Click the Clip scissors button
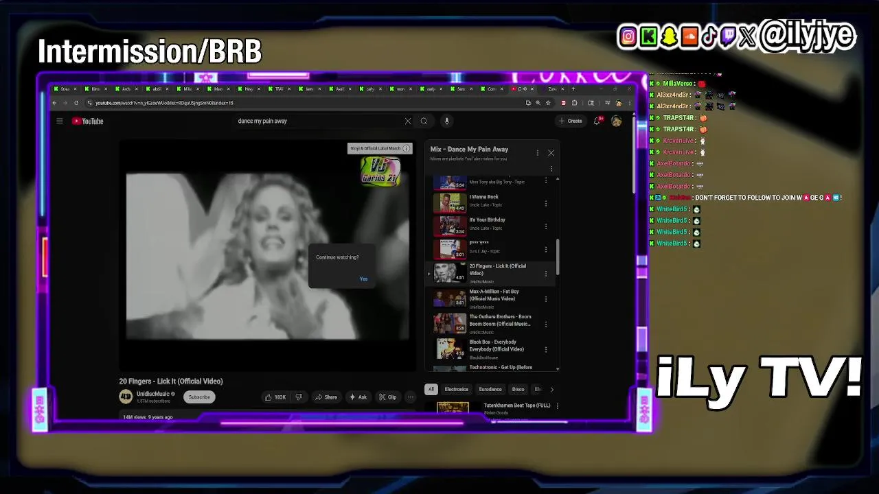Viewport: 879px width, 494px height. pyautogui.click(x=388, y=397)
